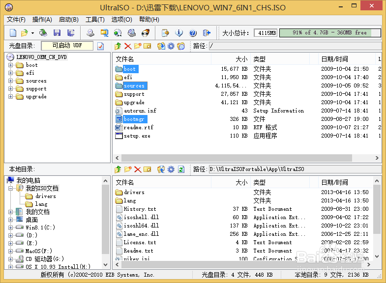Screen dimensions: 386x283
Task: Open the 操作(A) menu
Action: pyautogui.click(x=42, y=20)
